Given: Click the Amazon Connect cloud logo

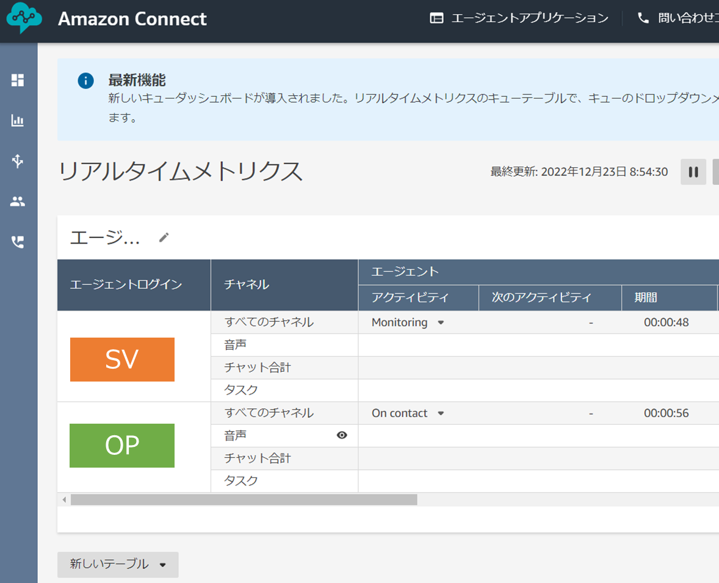Looking at the screenshot, I should 24,18.
